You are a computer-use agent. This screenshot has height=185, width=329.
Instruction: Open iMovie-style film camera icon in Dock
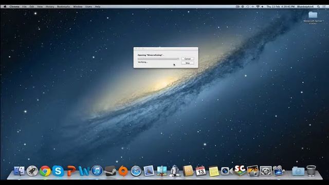point(279,171)
